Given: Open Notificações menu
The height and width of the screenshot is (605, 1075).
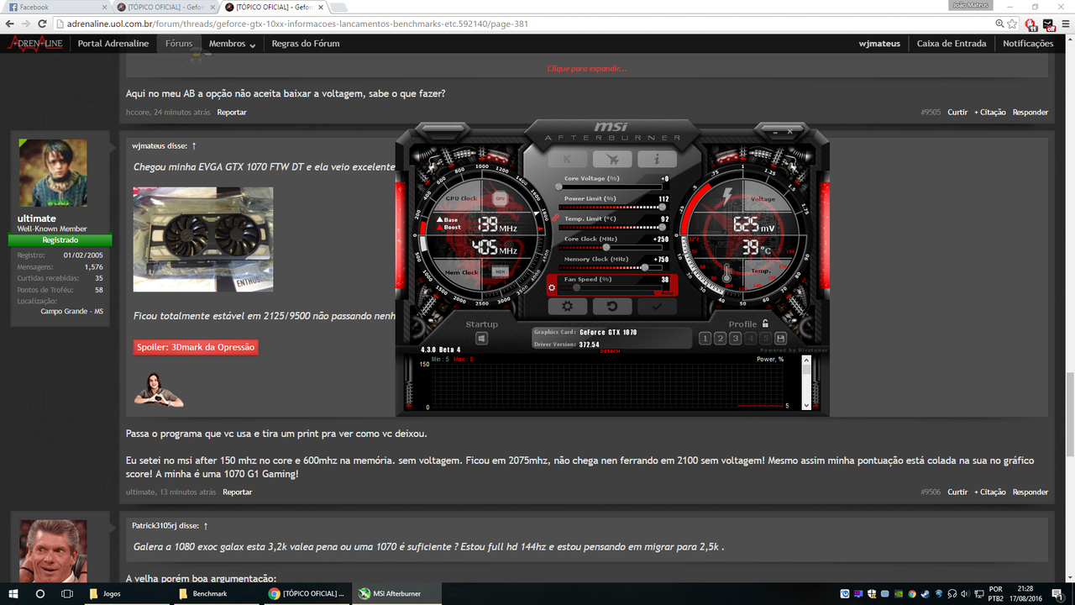Looking at the screenshot, I should (1028, 44).
